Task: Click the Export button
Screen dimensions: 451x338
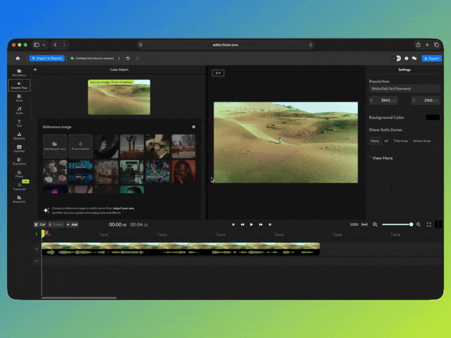Action: click(432, 58)
